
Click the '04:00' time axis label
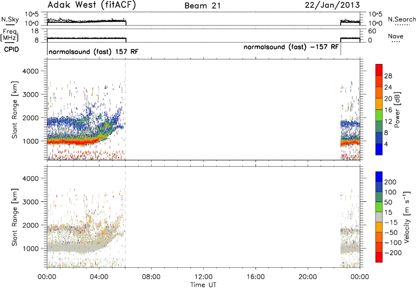(x=99, y=277)
